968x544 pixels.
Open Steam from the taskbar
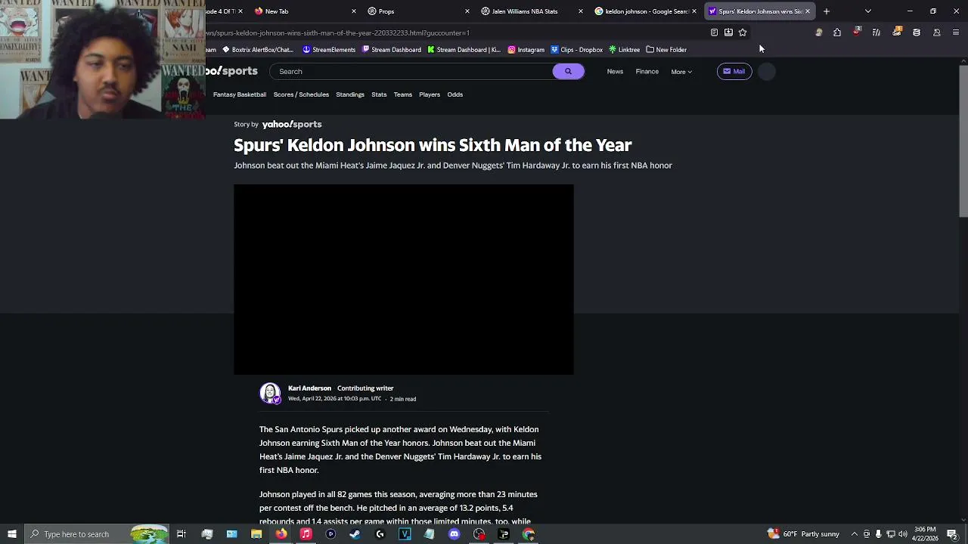click(355, 534)
